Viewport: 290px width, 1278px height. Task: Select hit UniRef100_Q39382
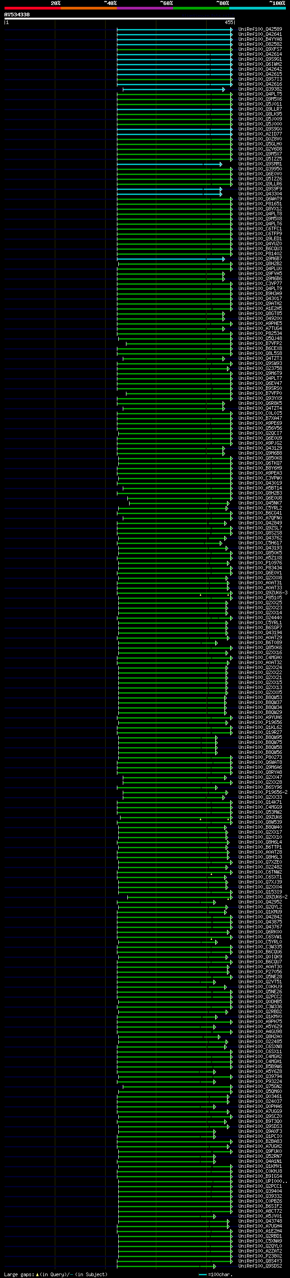click(x=260, y=89)
